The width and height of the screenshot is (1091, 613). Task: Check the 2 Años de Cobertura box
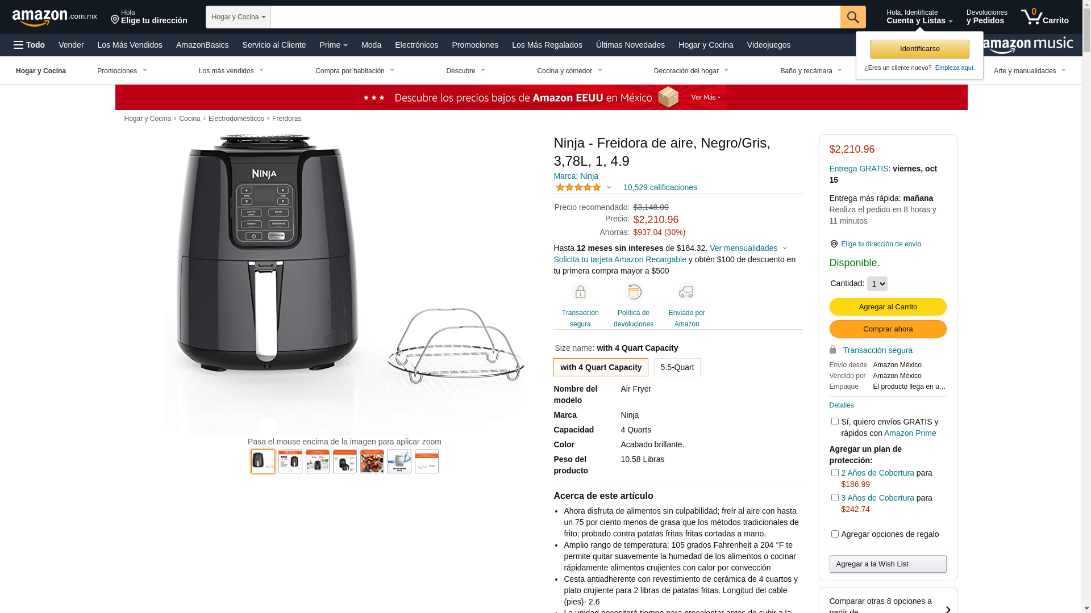(x=835, y=473)
